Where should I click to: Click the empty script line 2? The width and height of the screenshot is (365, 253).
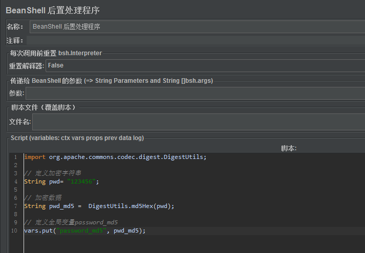coord(195,165)
